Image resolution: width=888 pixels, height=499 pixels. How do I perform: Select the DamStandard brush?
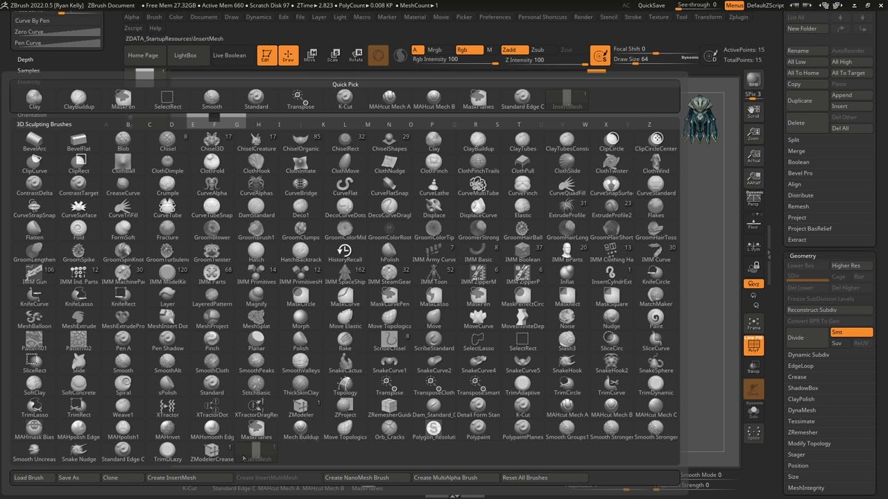pos(256,208)
